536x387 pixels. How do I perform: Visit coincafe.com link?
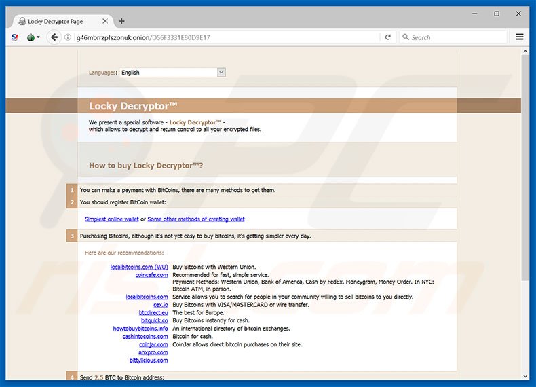151,275
